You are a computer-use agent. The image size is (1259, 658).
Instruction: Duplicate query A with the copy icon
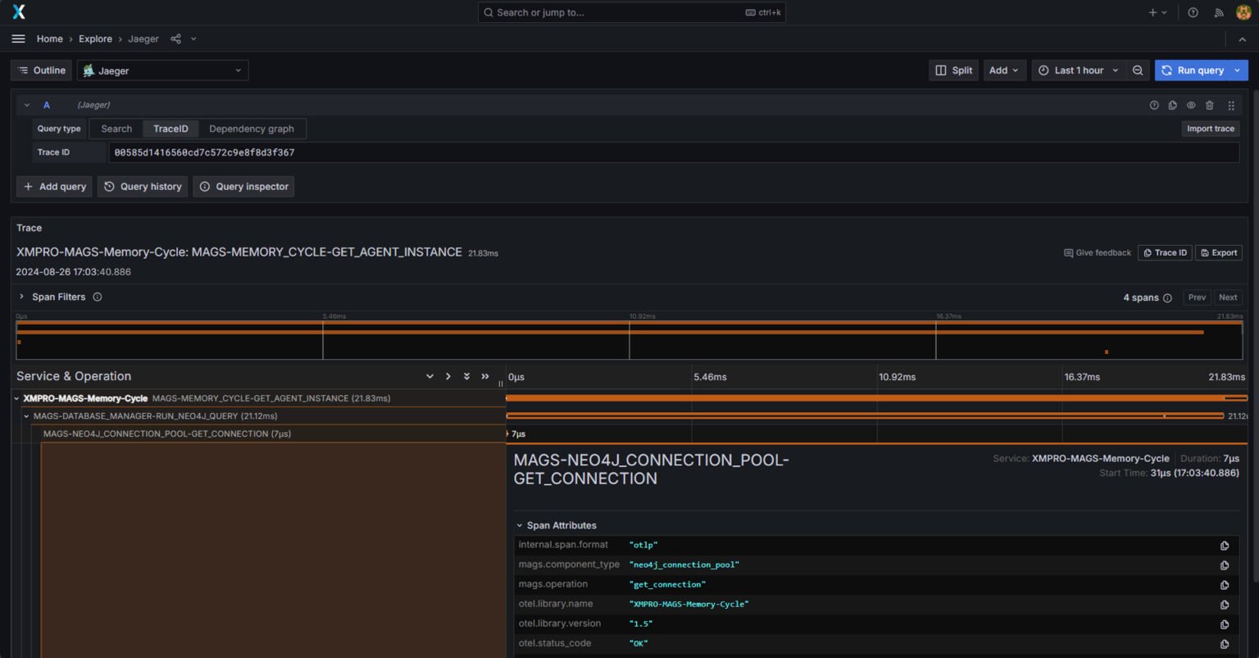(1172, 105)
